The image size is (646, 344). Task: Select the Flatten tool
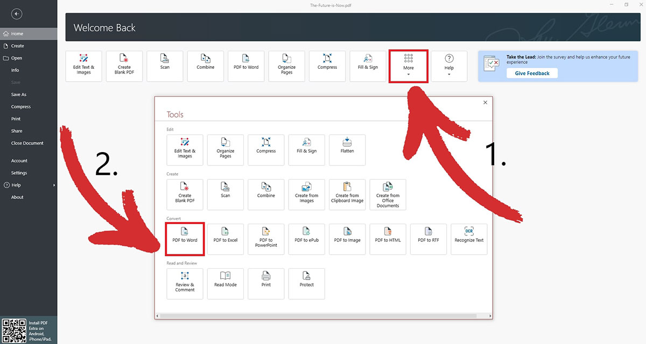pyautogui.click(x=347, y=150)
